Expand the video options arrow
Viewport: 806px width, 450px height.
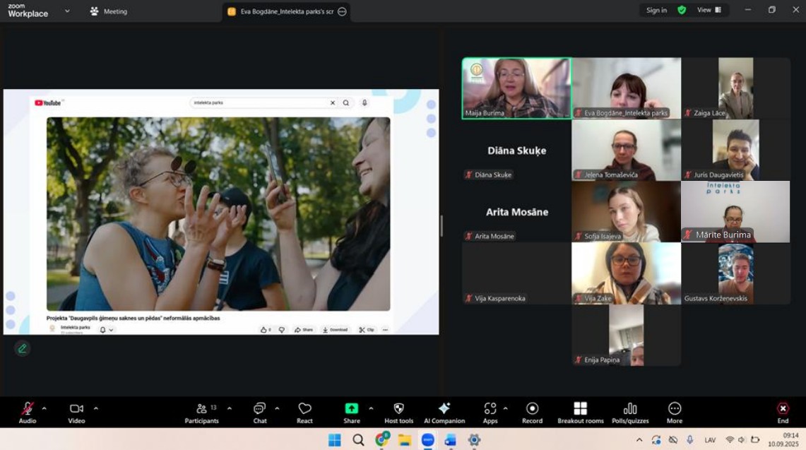[x=96, y=408]
